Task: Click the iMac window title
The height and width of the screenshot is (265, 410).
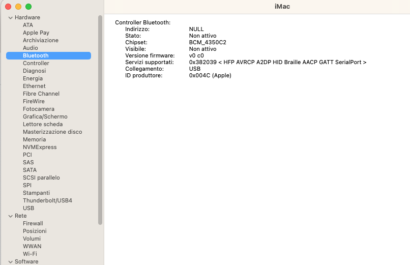Action: coord(282,7)
